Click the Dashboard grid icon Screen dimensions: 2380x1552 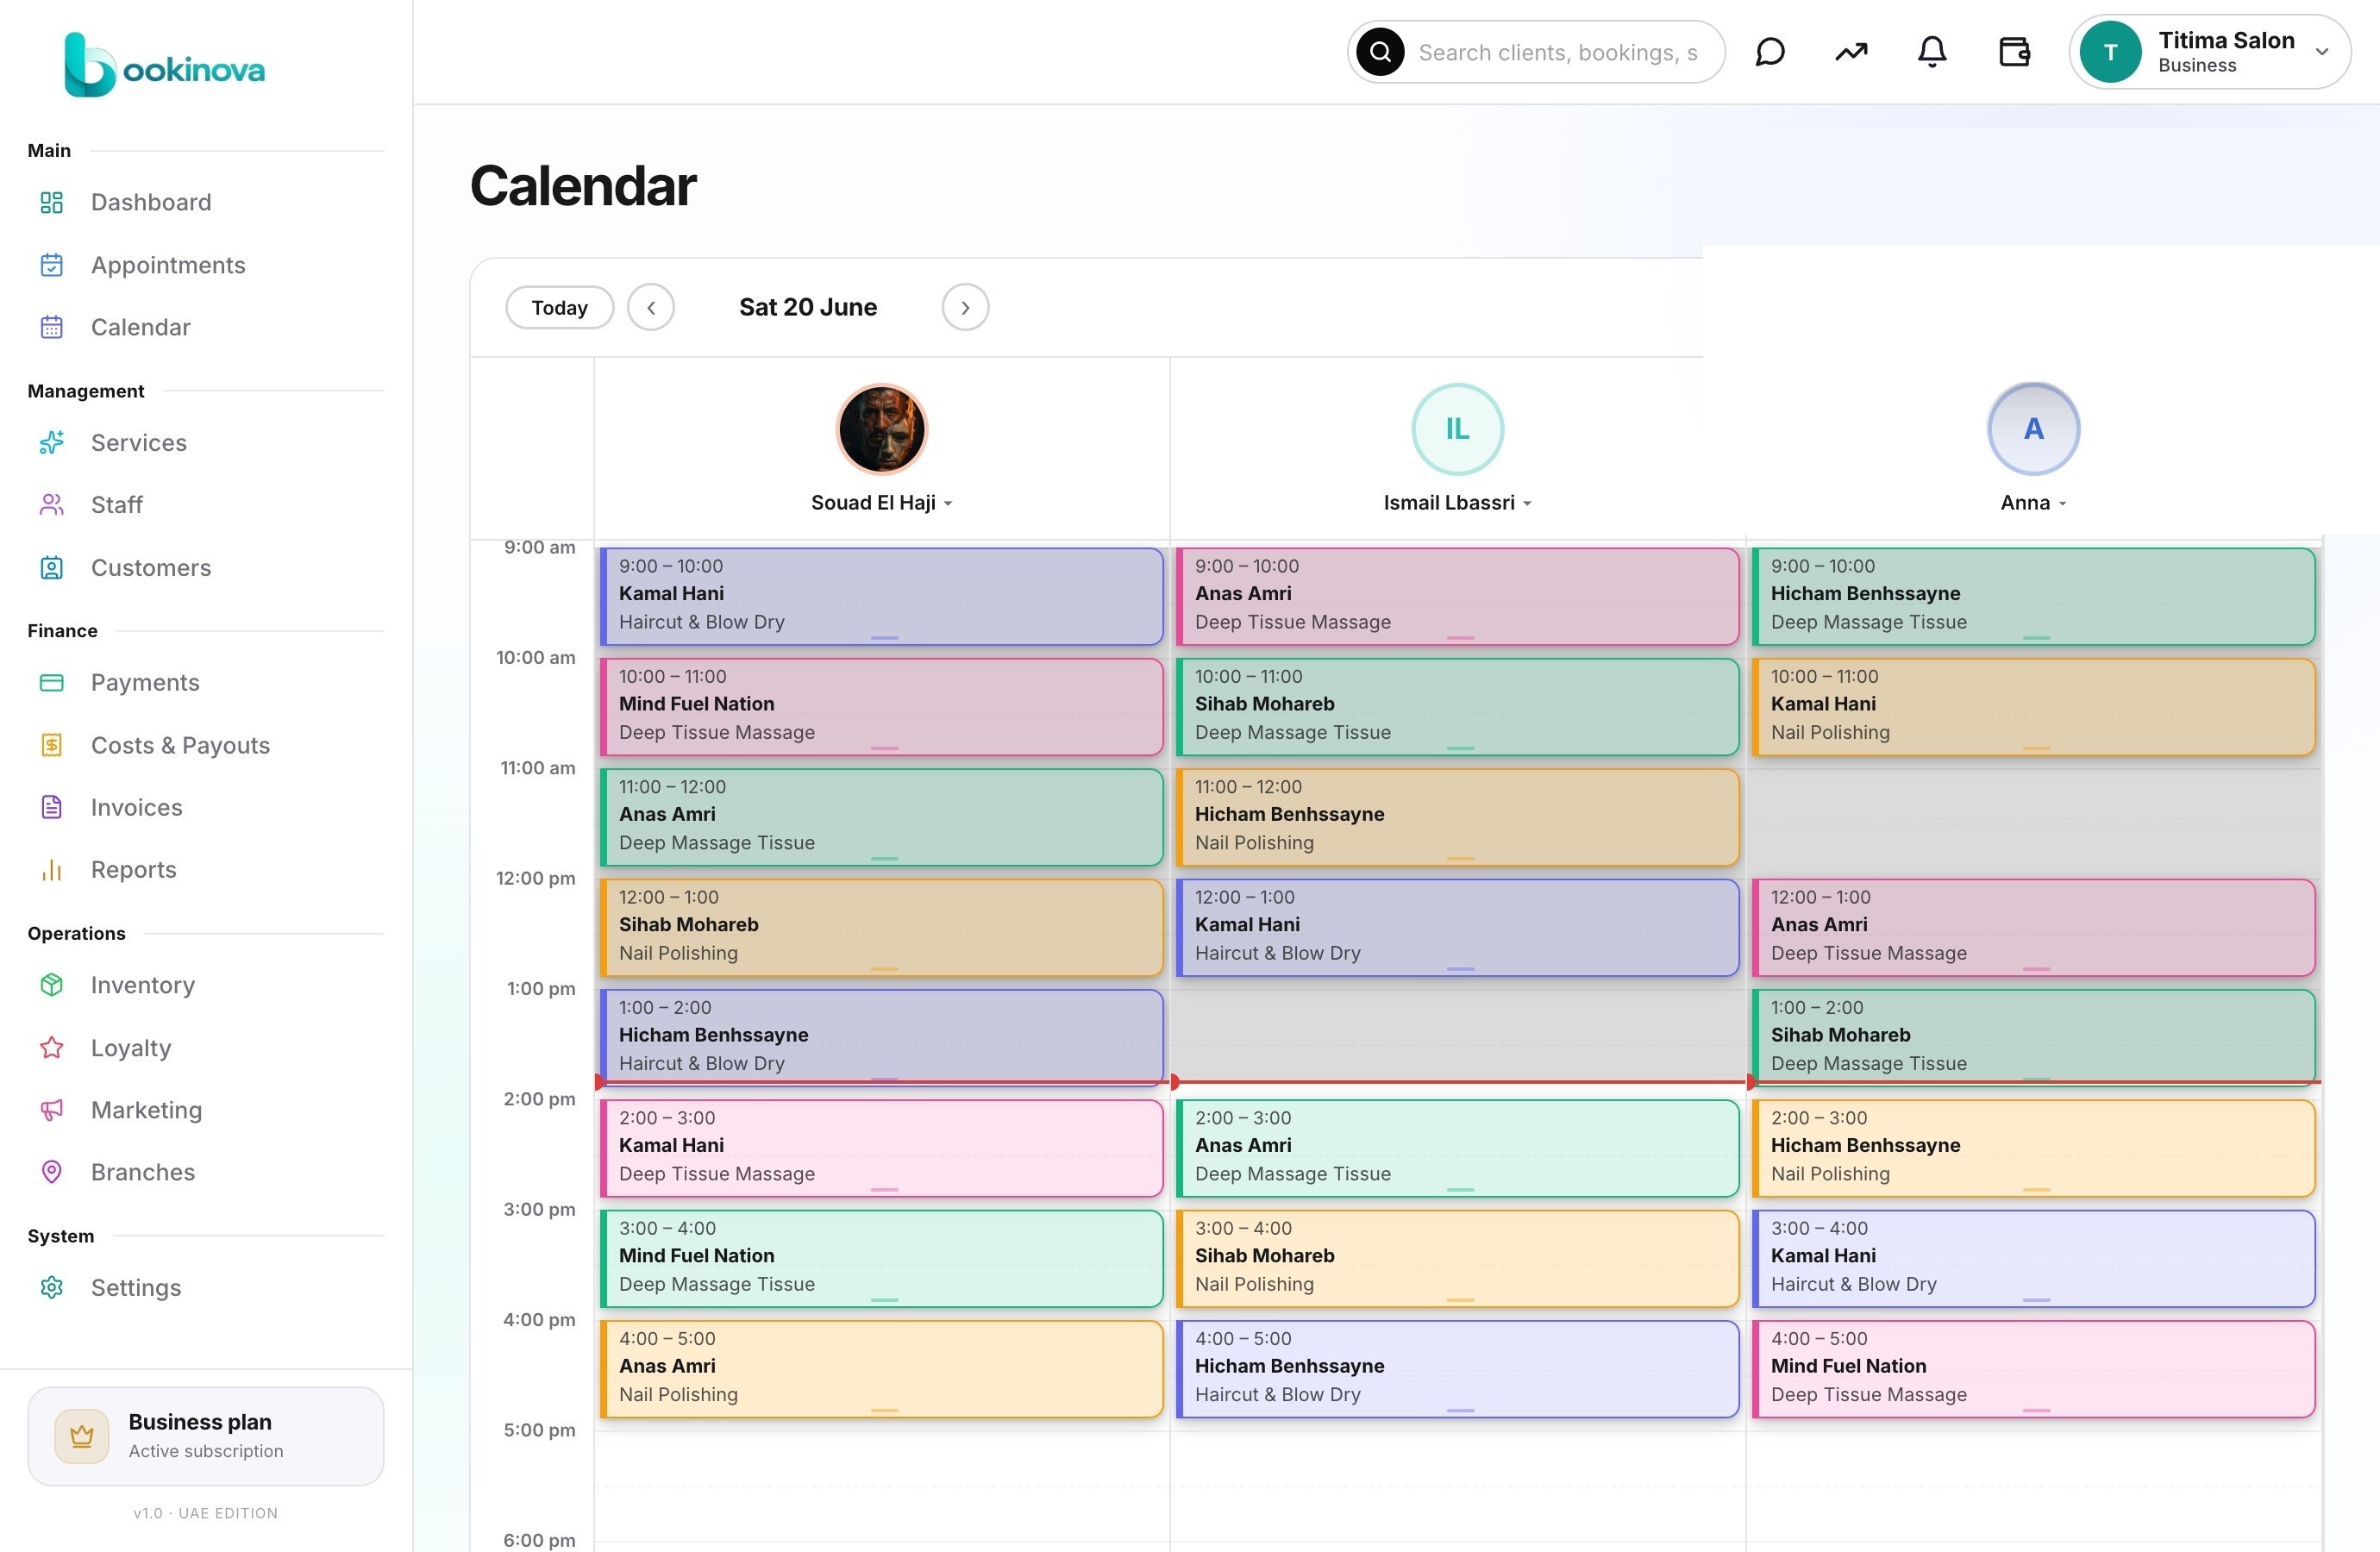coord(51,202)
